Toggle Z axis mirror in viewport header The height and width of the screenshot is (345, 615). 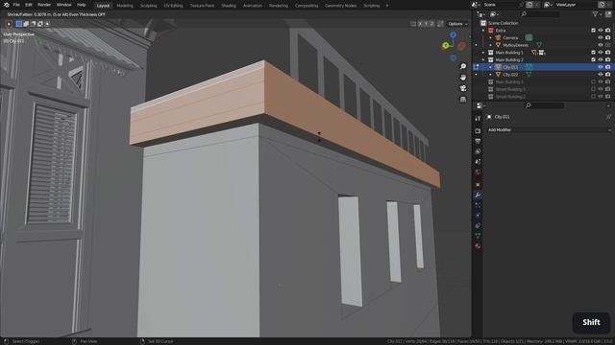pos(431,24)
